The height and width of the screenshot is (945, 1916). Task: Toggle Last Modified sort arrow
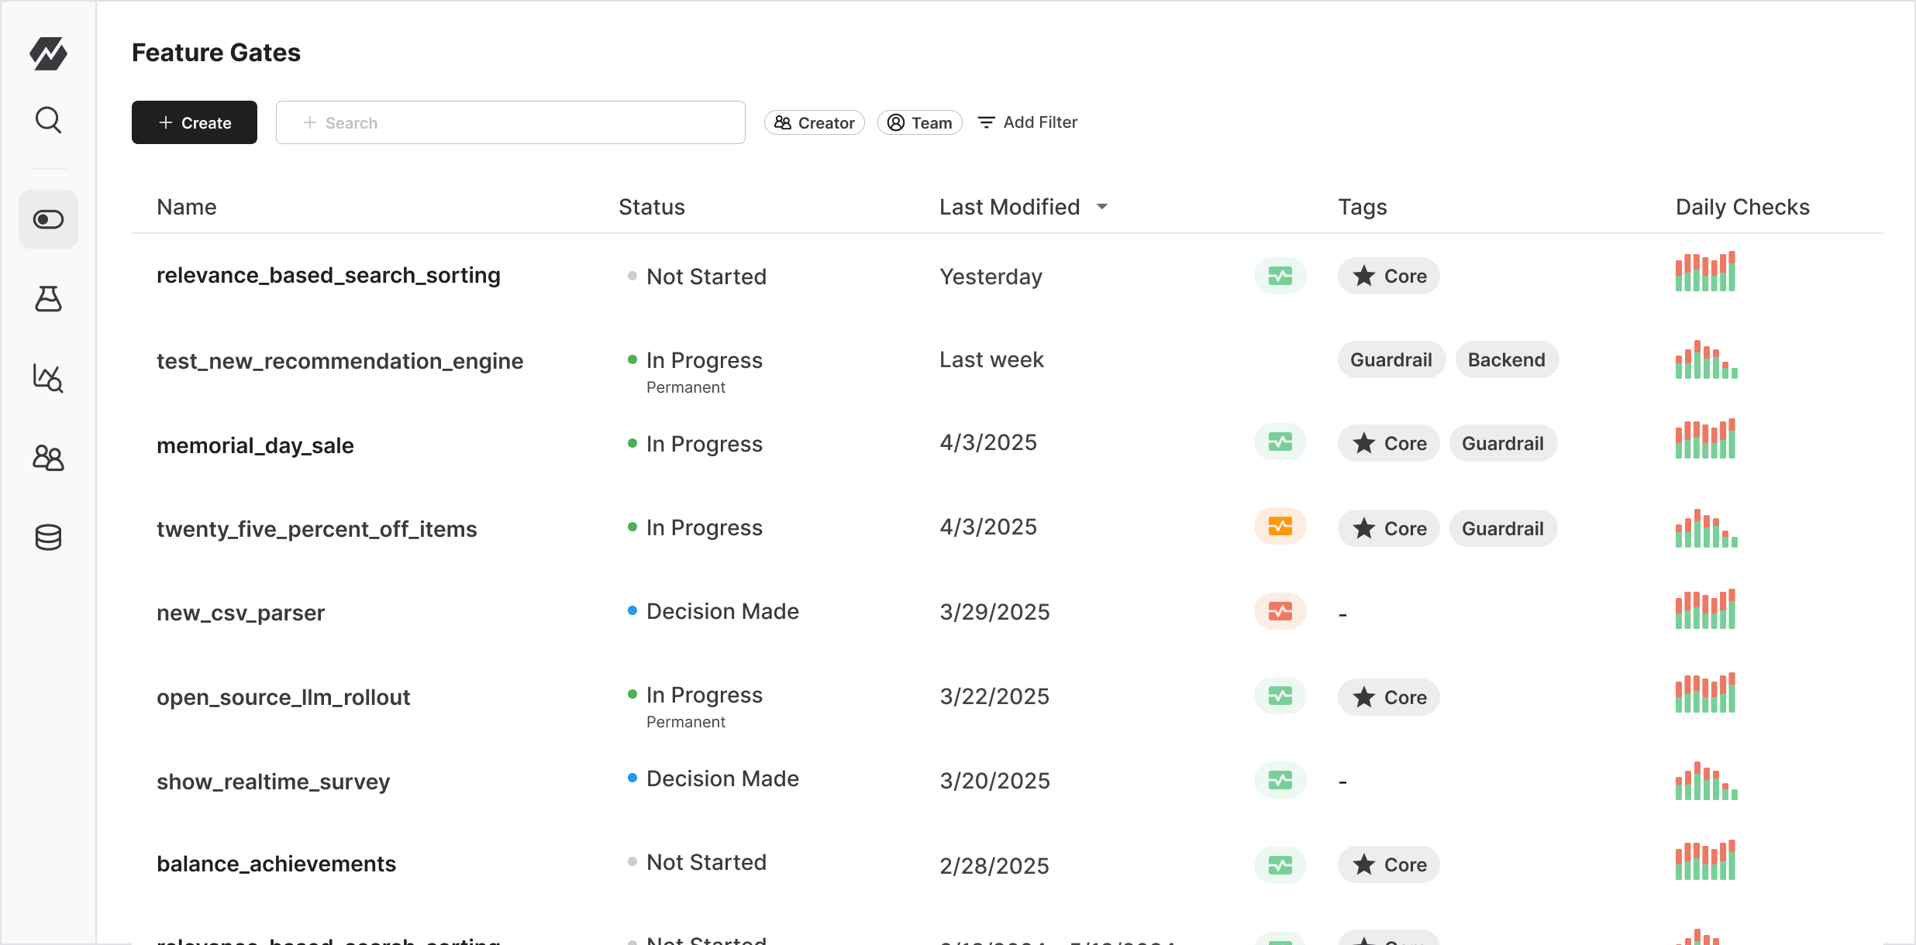[x=1101, y=207]
